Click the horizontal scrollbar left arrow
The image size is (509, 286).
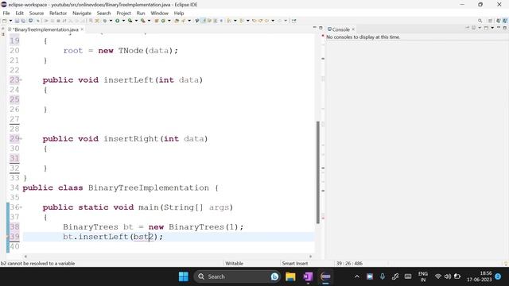[x=25, y=256]
